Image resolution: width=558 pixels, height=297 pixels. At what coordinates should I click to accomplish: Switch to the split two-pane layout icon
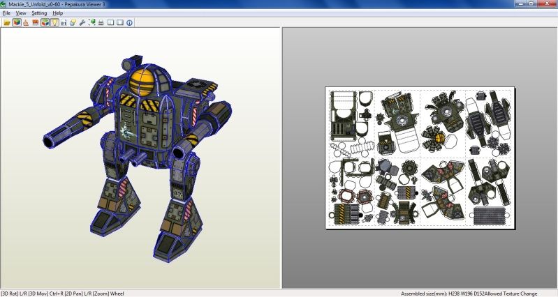click(x=110, y=23)
